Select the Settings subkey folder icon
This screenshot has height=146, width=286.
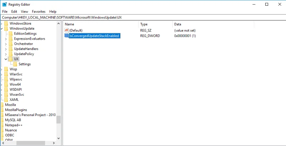click(x=15, y=64)
